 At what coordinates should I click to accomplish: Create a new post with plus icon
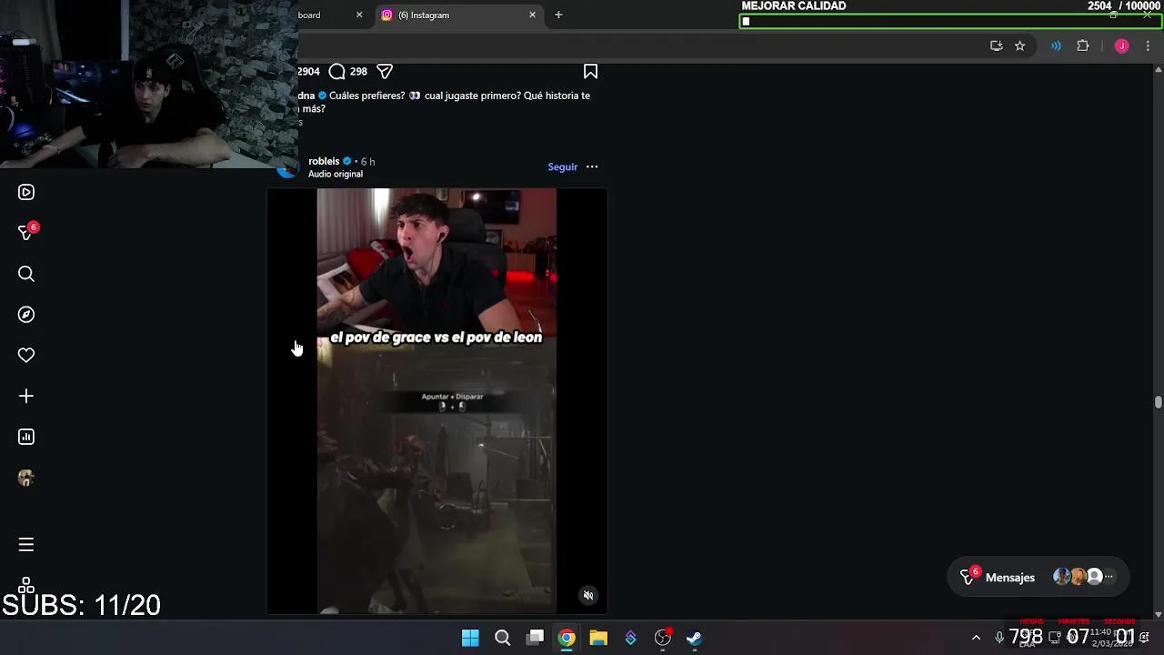click(25, 396)
